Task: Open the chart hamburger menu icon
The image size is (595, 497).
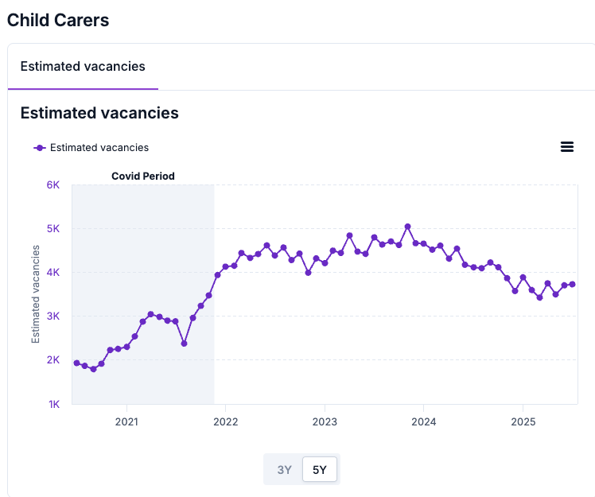Action: pyautogui.click(x=567, y=146)
